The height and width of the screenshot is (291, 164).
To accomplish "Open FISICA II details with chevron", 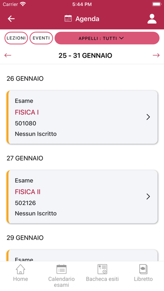I will pyautogui.click(x=148, y=197).
